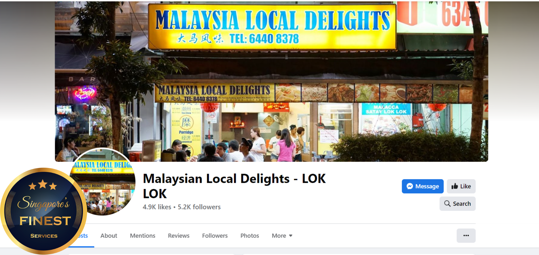Select the Followers tab

click(215, 236)
